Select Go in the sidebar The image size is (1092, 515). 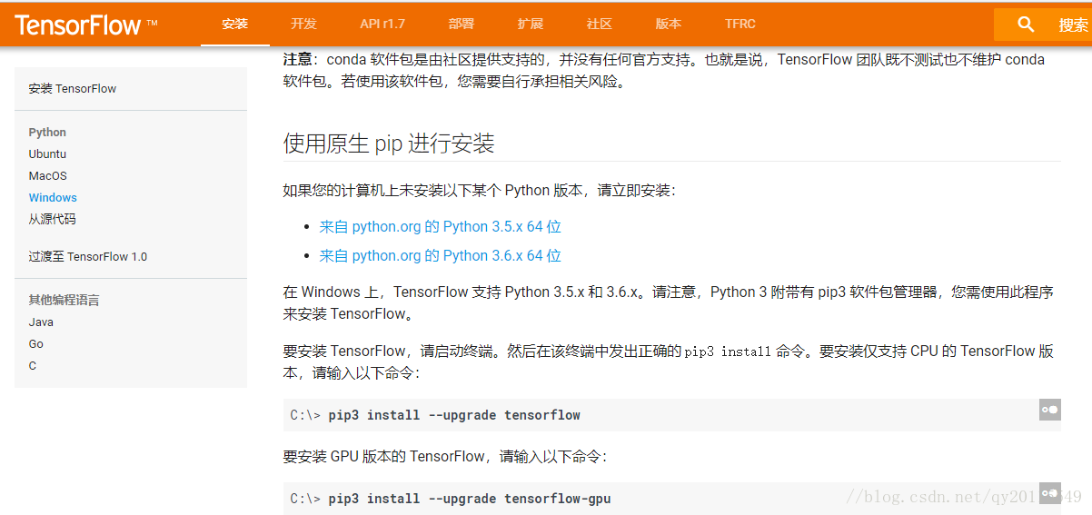tap(35, 344)
